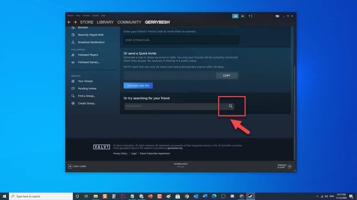Open the geonames.org link
The image size is (357, 200).
tap(175, 148)
